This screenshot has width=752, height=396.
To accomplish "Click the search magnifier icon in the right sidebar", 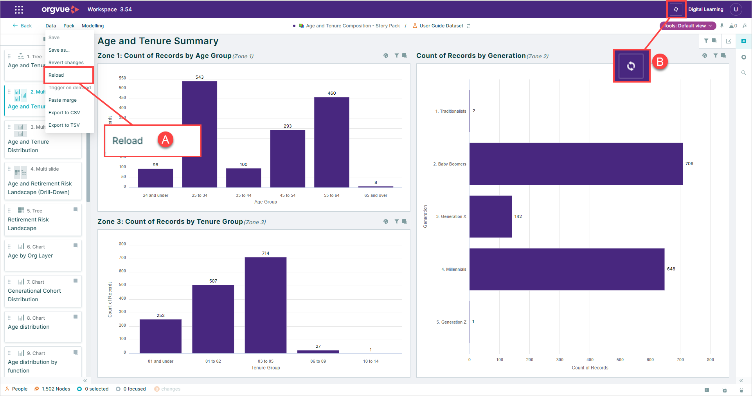I will tap(744, 73).
